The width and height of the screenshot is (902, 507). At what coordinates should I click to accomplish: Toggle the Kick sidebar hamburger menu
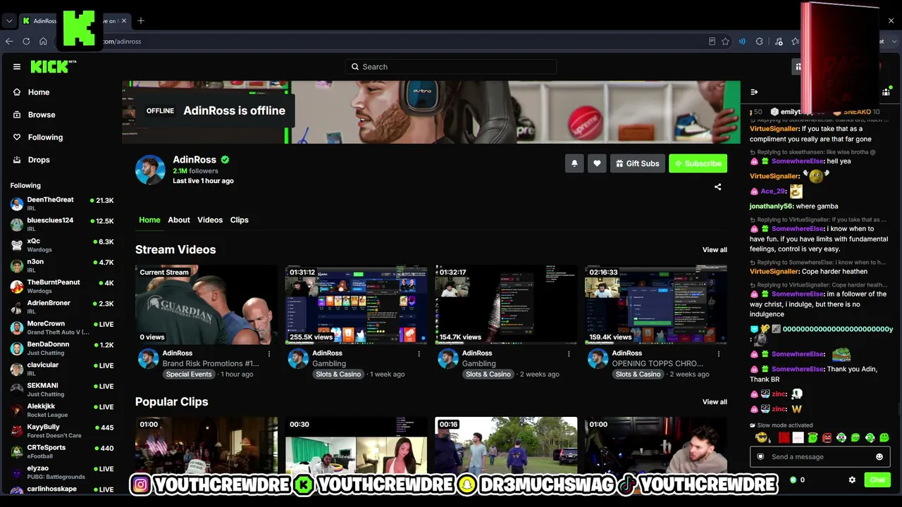[17, 67]
